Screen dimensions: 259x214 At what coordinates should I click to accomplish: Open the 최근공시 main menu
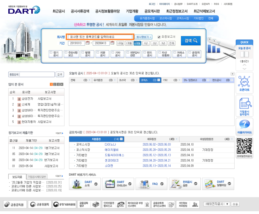click(x=59, y=11)
